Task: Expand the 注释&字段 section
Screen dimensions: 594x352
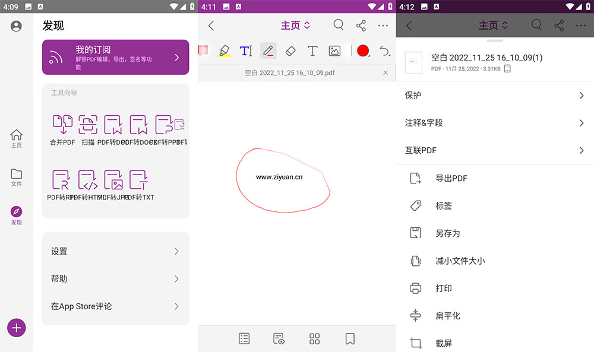Action: (x=495, y=123)
